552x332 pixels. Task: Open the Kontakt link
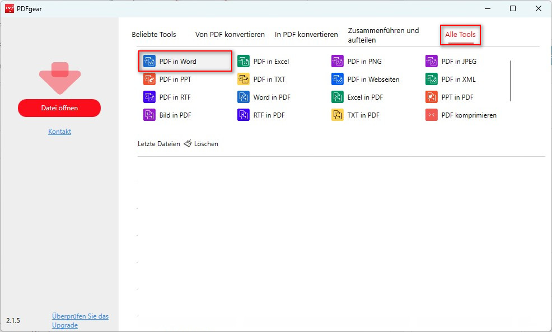[x=59, y=132]
